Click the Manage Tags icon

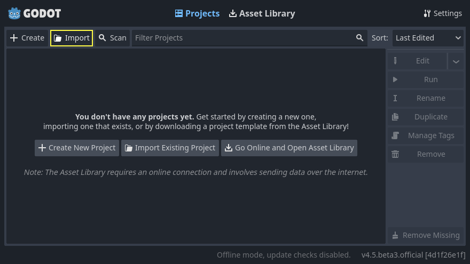pyautogui.click(x=395, y=135)
